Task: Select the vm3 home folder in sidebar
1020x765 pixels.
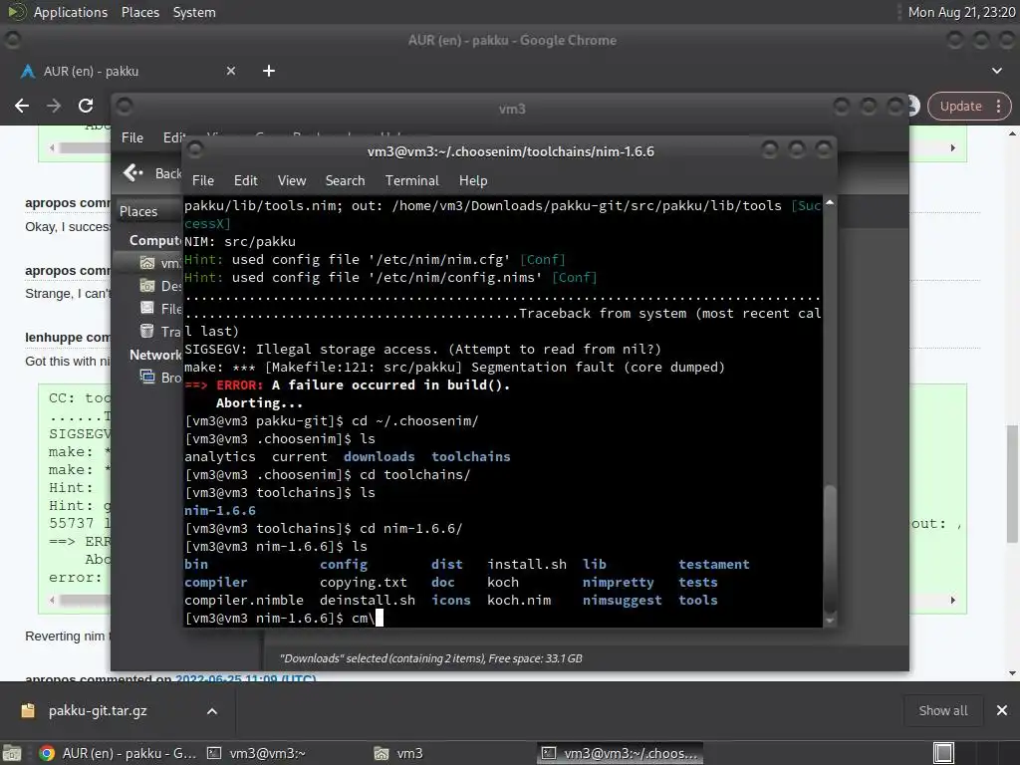Action: (x=160, y=263)
